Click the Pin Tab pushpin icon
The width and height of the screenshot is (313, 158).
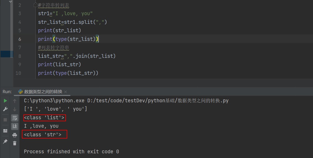tap(6, 142)
